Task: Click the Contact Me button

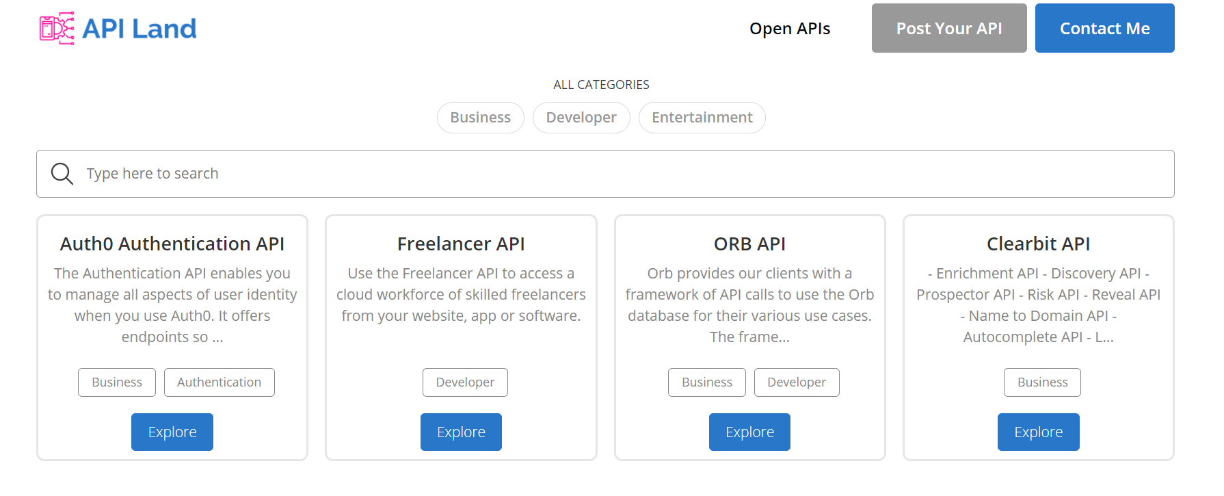Action: pos(1105,28)
